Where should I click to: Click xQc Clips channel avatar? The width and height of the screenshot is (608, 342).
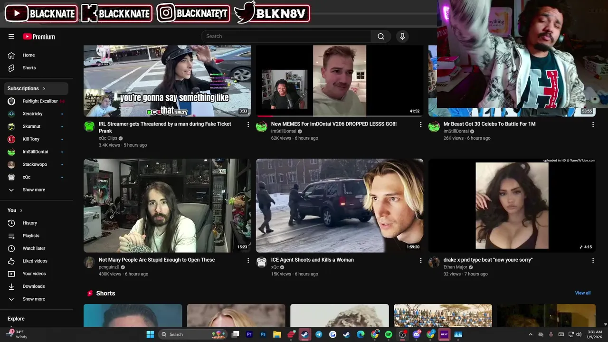(89, 126)
